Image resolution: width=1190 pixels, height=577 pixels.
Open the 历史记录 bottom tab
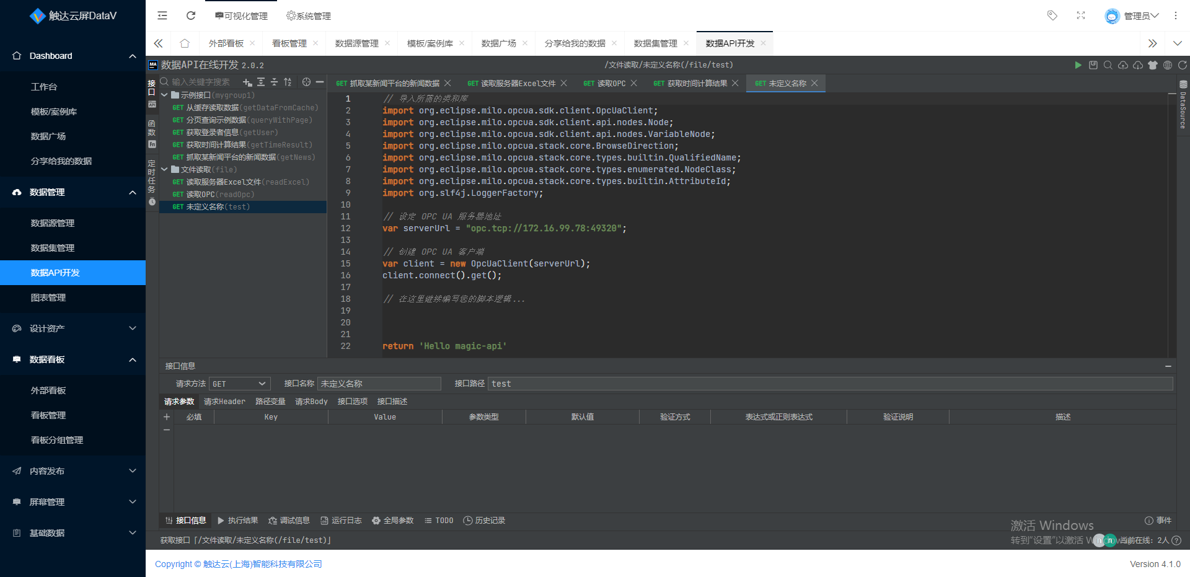484,521
